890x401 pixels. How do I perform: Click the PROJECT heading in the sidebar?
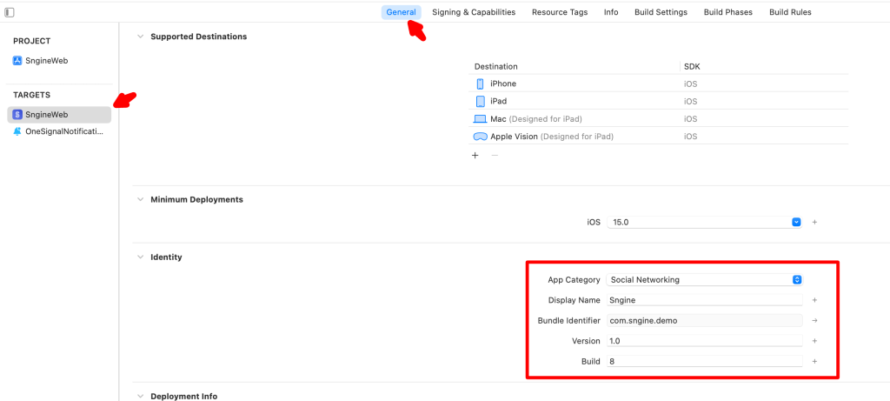click(x=32, y=41)
